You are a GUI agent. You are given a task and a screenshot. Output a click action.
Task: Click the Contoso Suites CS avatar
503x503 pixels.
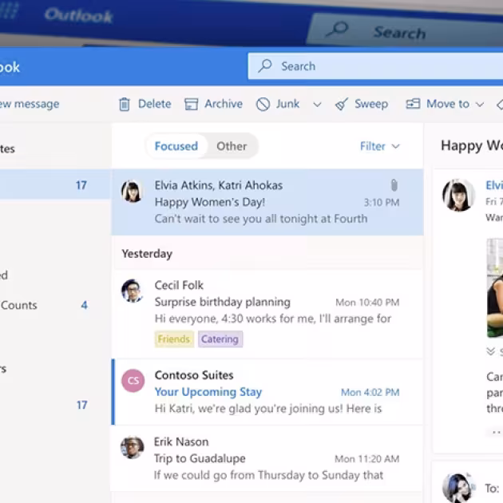[133, 381]
